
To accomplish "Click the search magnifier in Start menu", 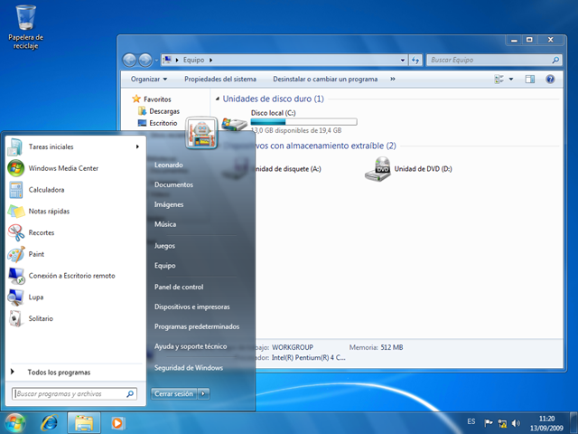I will click(x=130, y=394).
